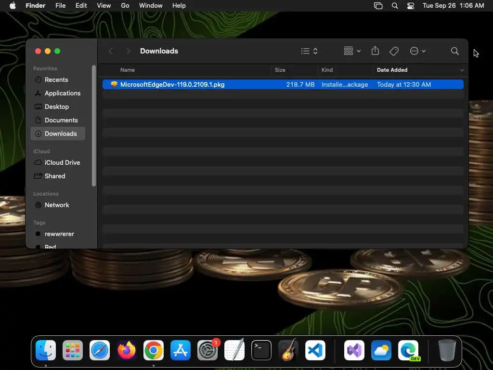Open the Share toolbar icon in Finder
The image size is (493, 370).
click(375, 51)
